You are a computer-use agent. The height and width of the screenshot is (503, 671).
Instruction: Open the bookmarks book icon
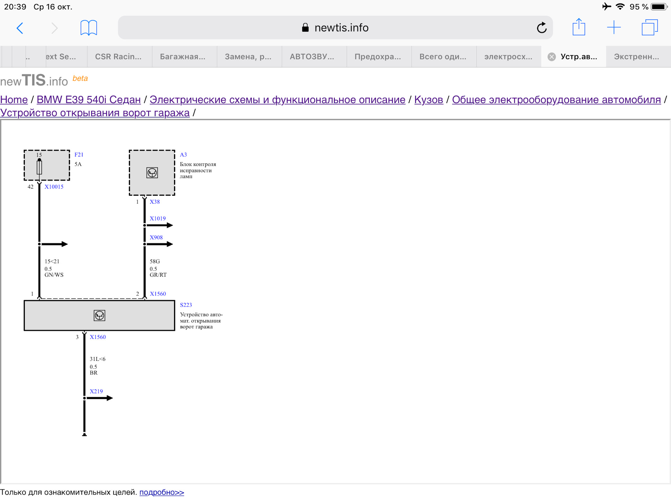point(88,28)
